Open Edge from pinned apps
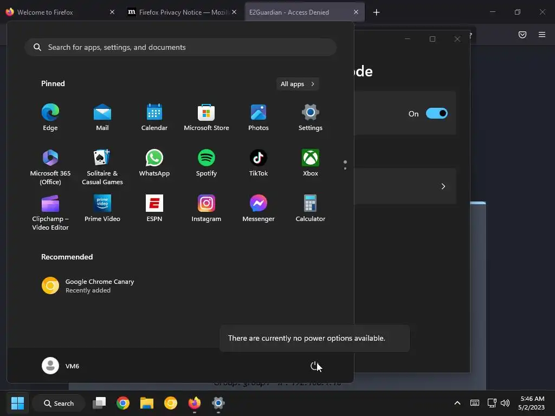 click(50, 118)
